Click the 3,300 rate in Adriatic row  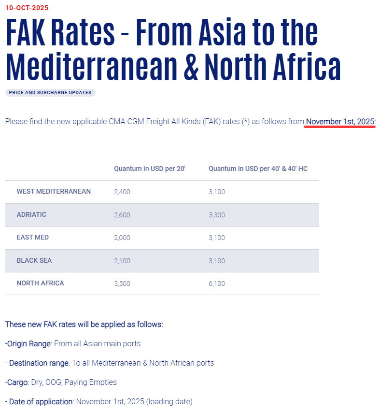[x=217, y=215]
